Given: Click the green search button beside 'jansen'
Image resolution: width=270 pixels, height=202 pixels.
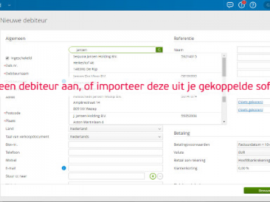Looking at the screenshot, I should pyautogui.click(x=159, y=50).
